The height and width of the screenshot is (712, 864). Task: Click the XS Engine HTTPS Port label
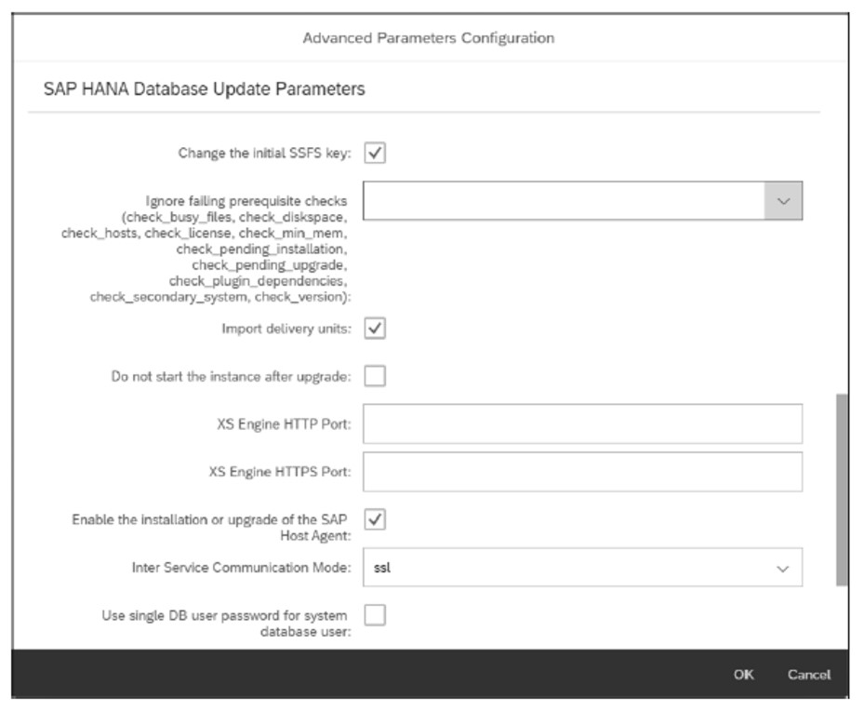click(x=280, y=472)
